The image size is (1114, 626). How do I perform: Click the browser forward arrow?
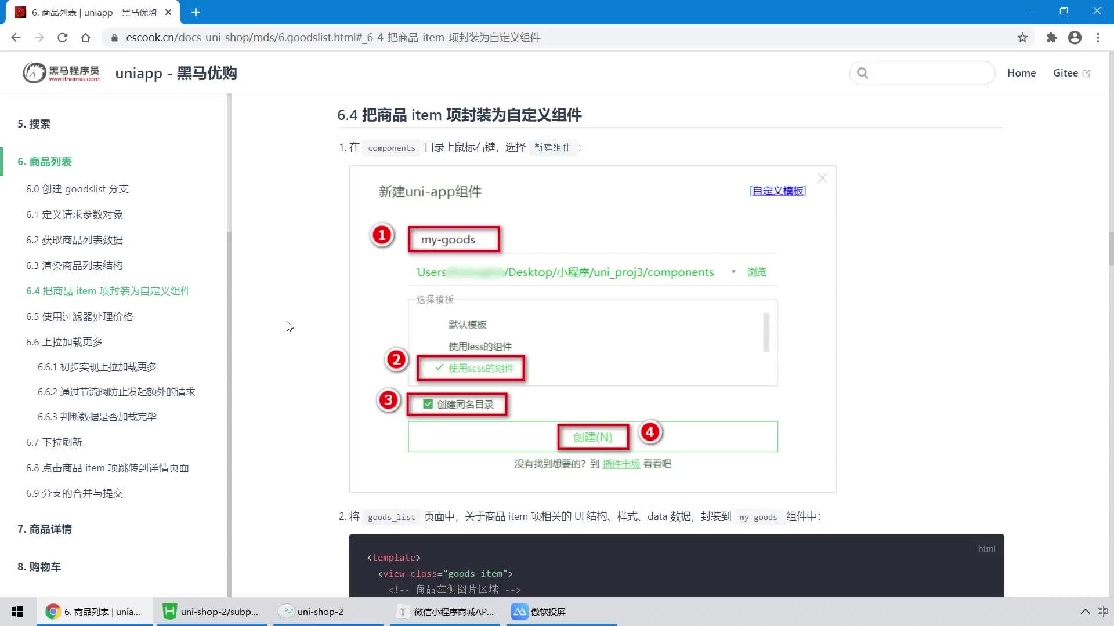pyautogui.click(x=39, y=38)
